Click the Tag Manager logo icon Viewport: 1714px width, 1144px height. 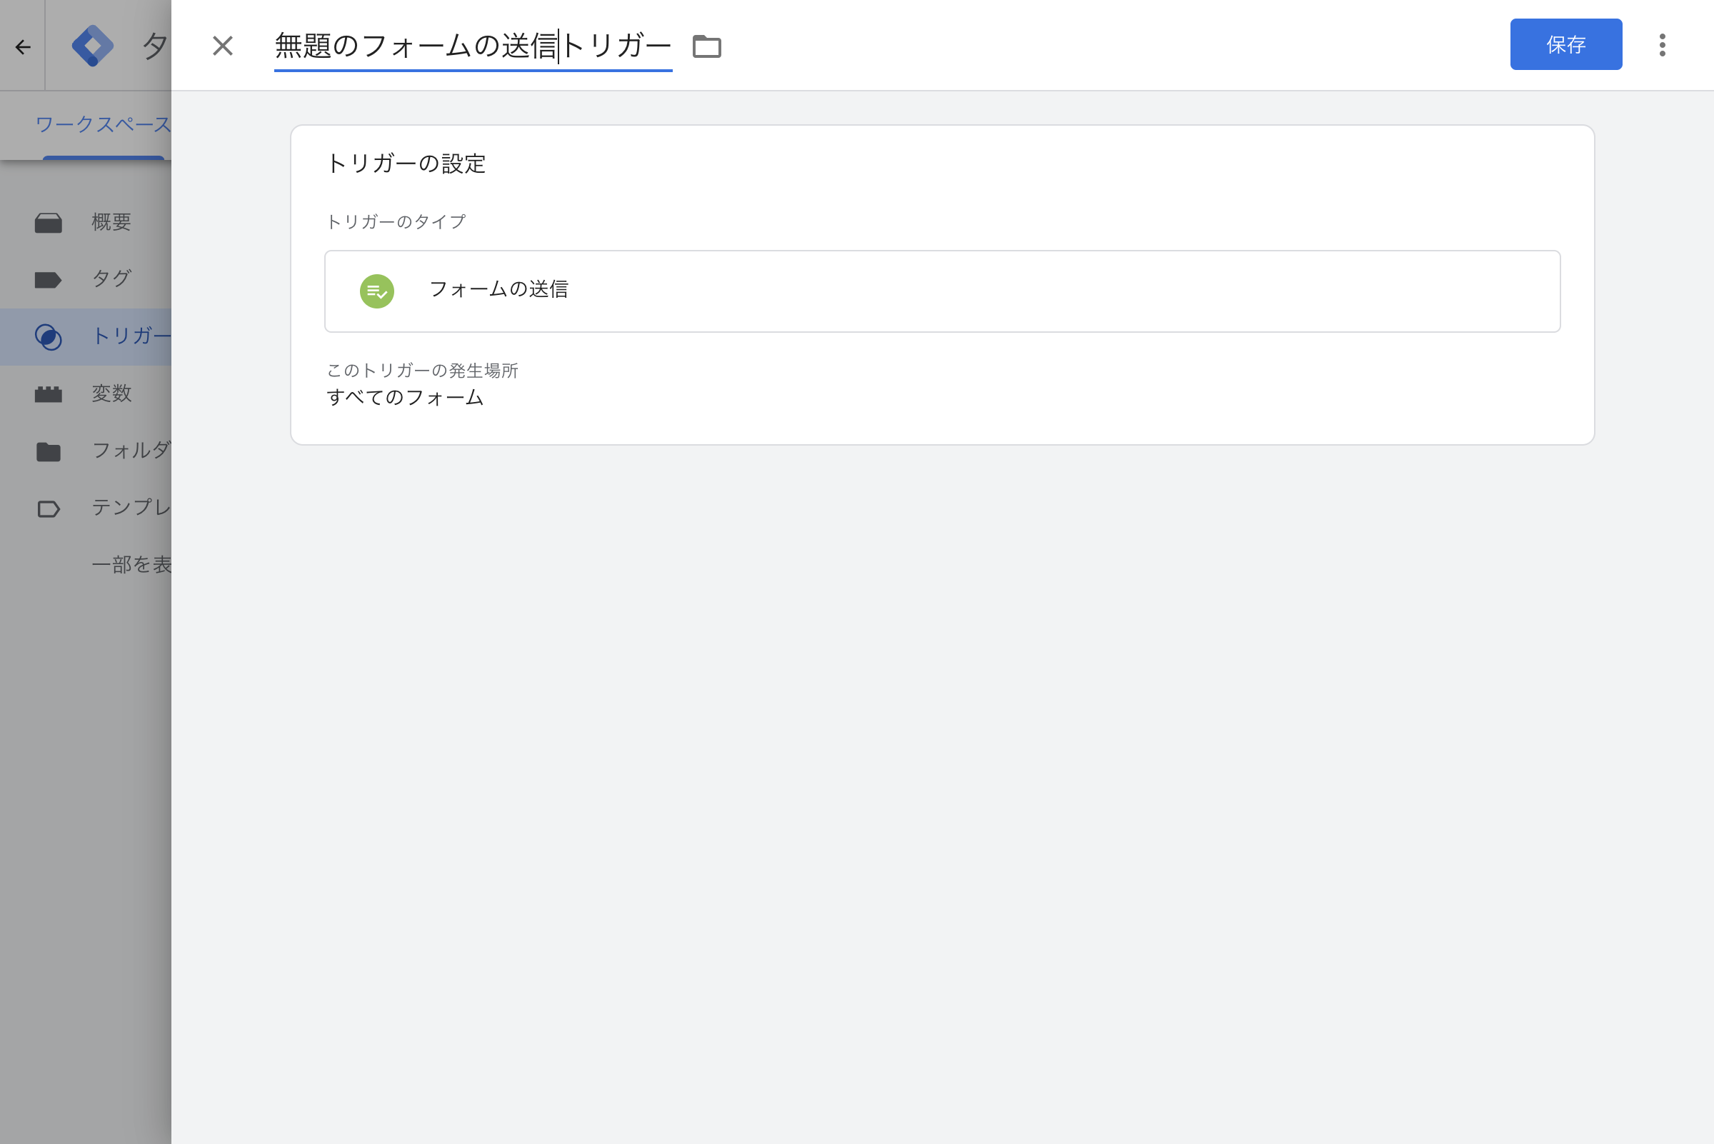tap(92, 46)
